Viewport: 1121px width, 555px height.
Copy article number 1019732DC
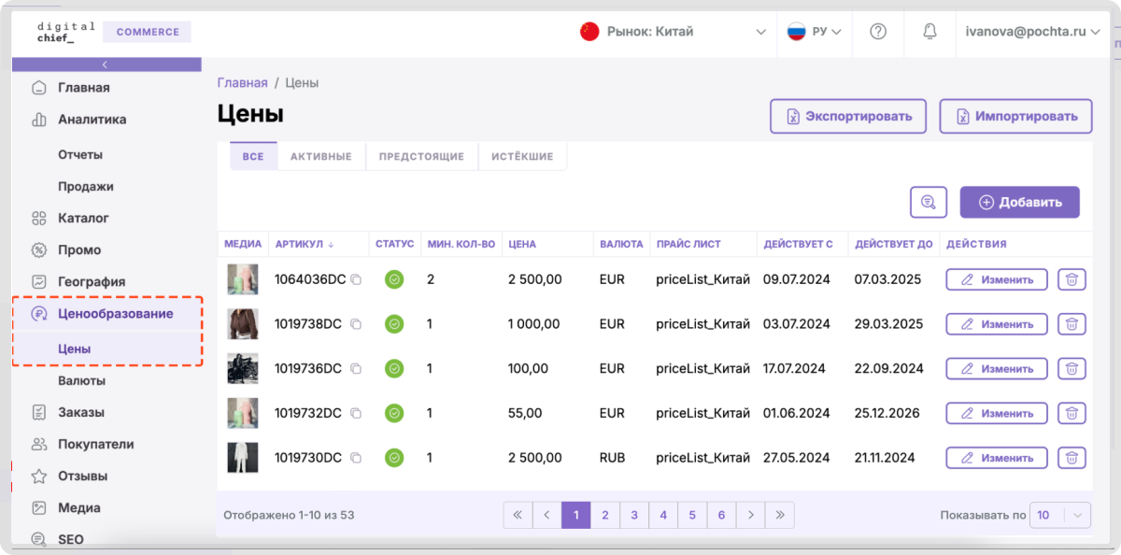[x=356, y=413]
